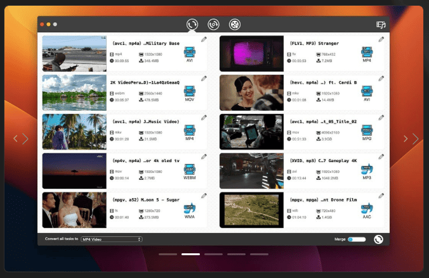Click the title '(avc1, mp4a) ..Military Base'
The width and height of the screenshot is (429, 278).
pos(146,44)
